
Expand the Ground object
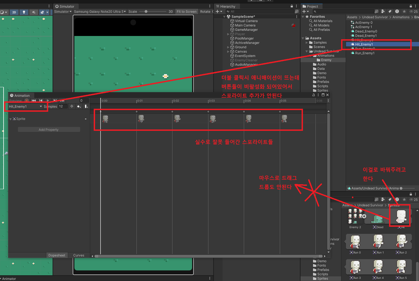(x=228, y=47)
